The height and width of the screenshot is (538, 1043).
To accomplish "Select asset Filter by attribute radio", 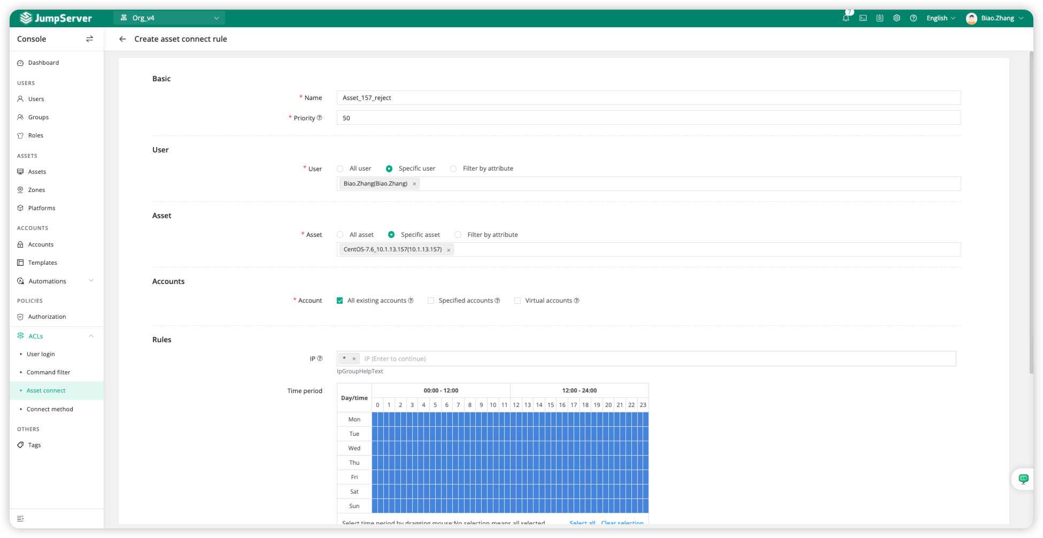I will coord(458,235).
